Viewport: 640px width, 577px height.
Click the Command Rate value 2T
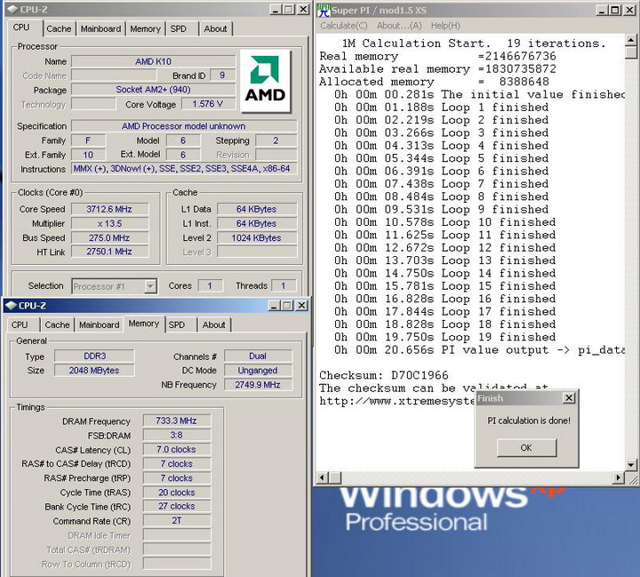click(x=177, y=521)
